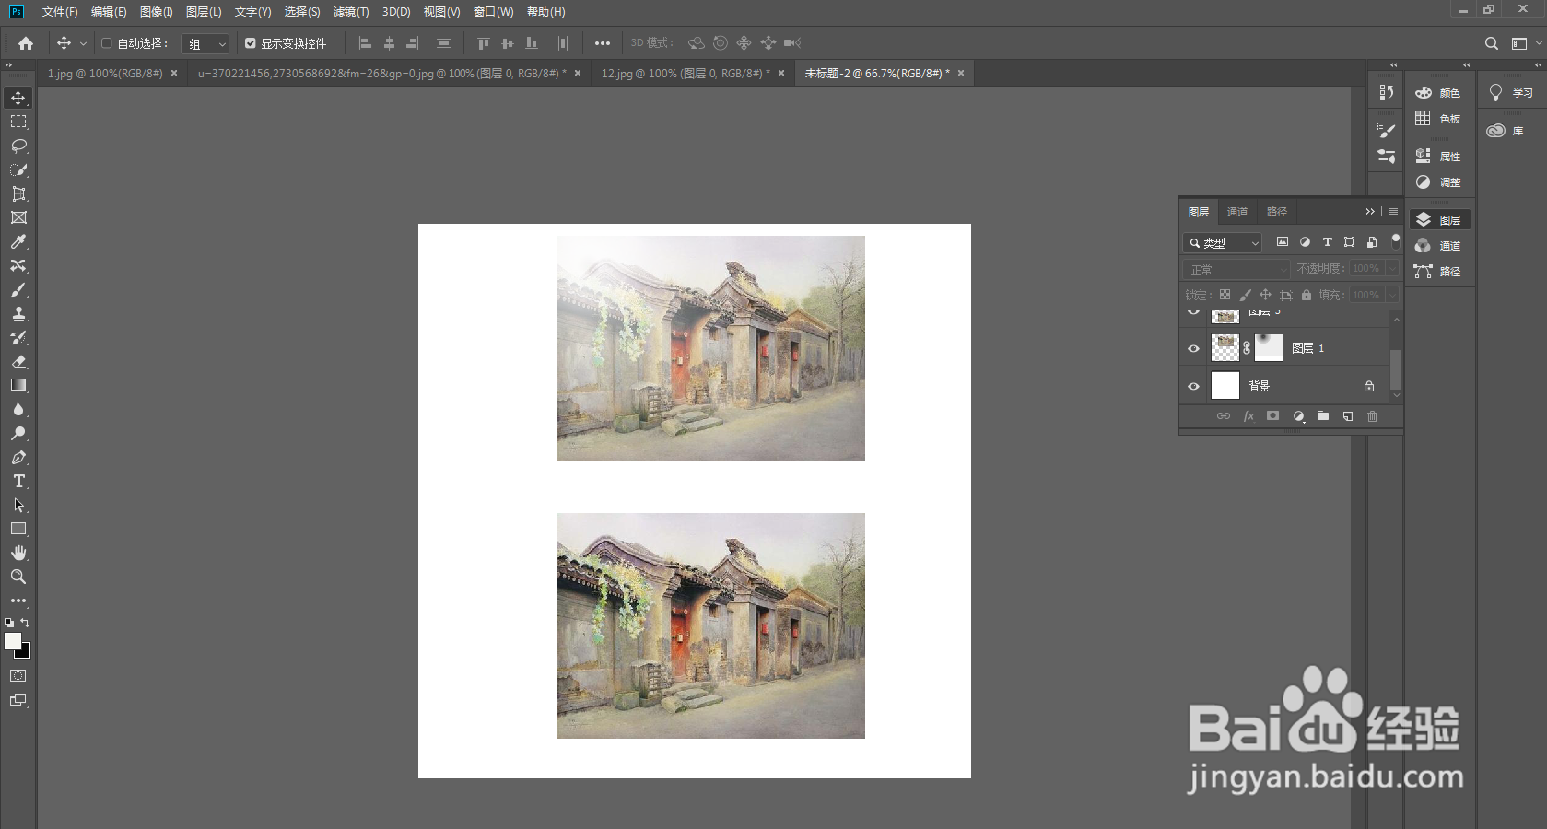The image size is (1547, 829).
Task: Open the layer filter 类型 dropdown
Action: coord(1222,243)
